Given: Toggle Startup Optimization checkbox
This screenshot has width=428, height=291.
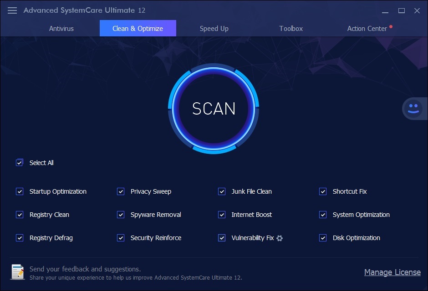Looking at the screenshot, I should pos(20,191).
